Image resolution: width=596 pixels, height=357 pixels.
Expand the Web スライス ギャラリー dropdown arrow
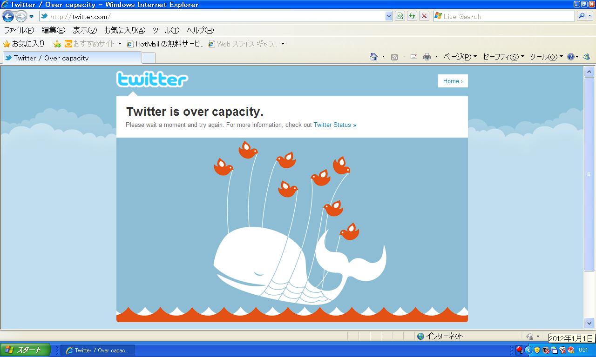pos(283,44)
